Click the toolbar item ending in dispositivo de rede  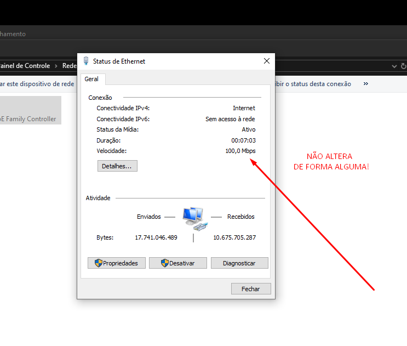point(37,84)
